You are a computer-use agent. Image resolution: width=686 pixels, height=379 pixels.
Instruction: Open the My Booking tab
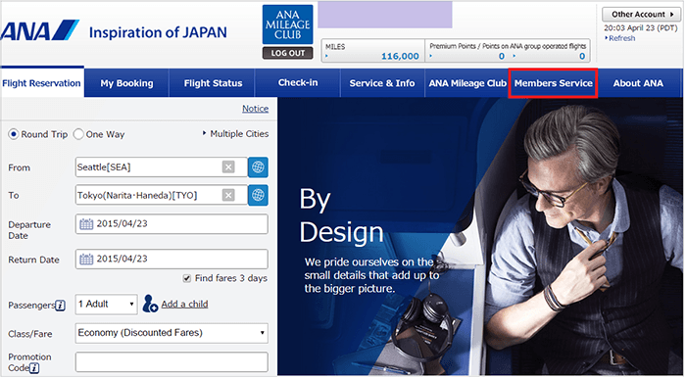click(x=126, y=83)
